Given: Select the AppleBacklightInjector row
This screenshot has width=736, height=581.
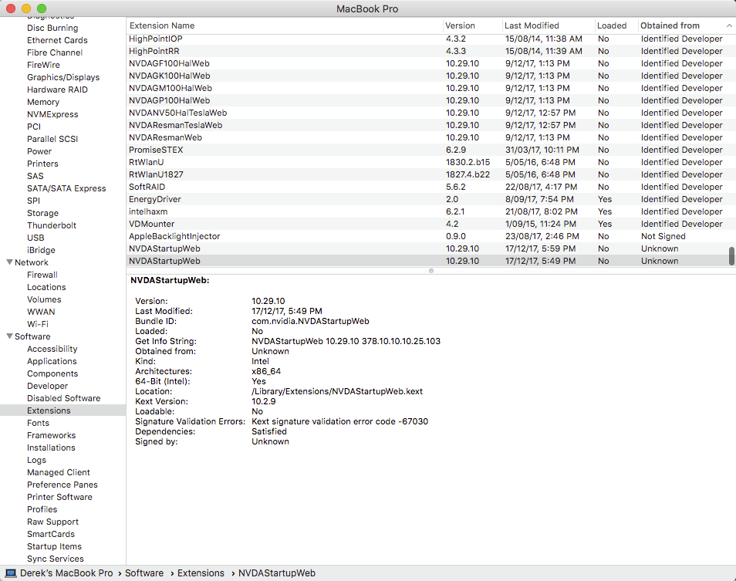Looking at the screenshot, I should (x=426, y=237).
